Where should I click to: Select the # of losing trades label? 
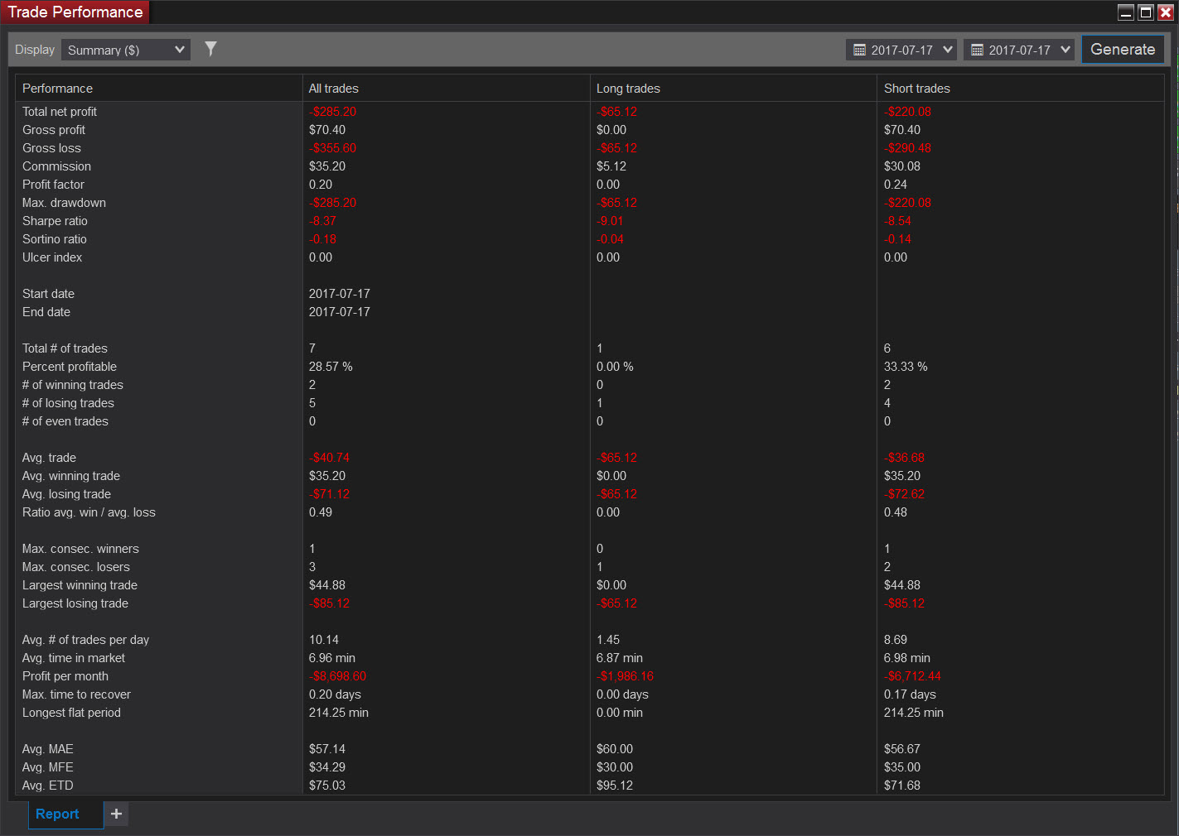(x=68, y=403)
